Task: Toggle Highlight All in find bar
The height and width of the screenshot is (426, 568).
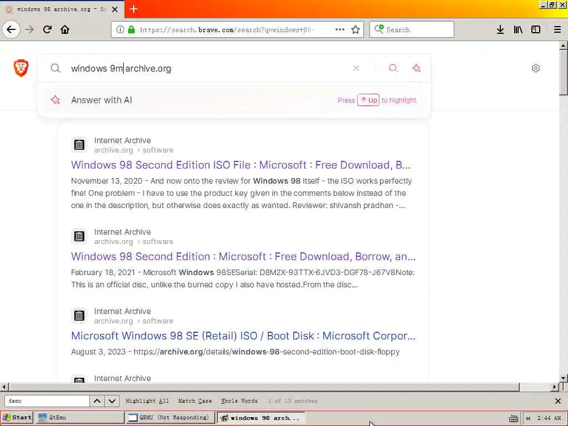Action: point(147,401)
